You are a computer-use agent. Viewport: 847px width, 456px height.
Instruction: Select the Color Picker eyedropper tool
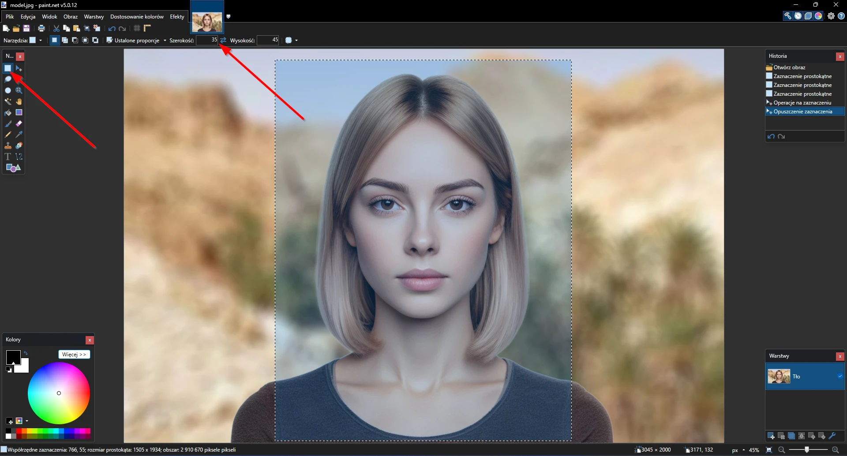click(x=19, y=135)
